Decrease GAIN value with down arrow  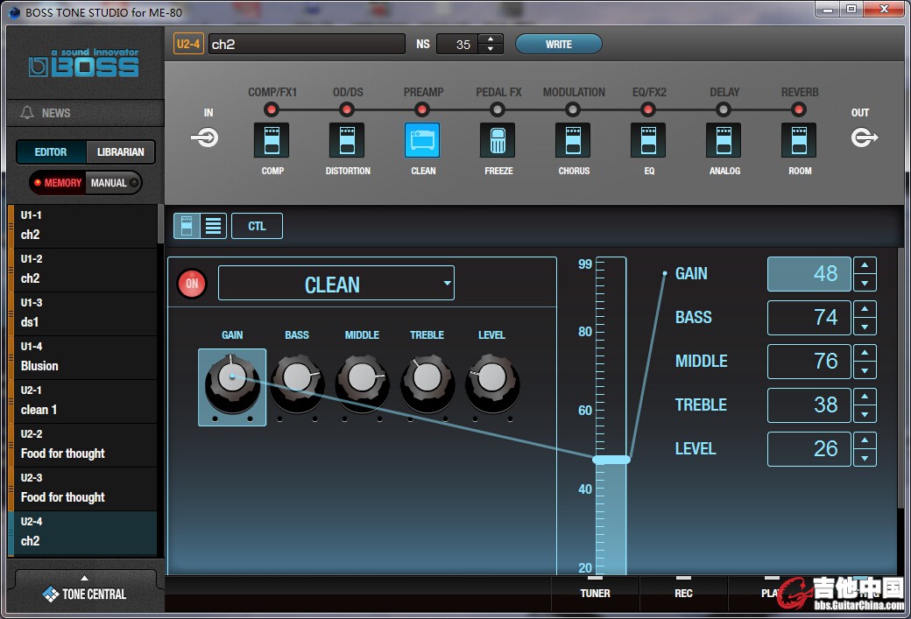point(865,283)
